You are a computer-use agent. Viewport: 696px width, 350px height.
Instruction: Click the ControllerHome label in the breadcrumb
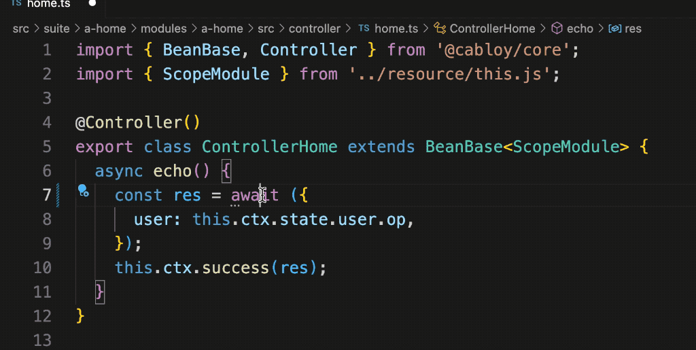[x=492, y=29]
